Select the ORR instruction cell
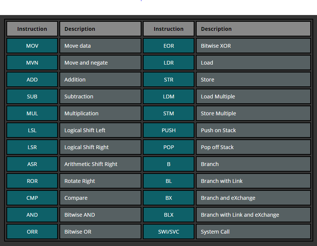This screenshot has height=246, width=317. tap(32, 232)
